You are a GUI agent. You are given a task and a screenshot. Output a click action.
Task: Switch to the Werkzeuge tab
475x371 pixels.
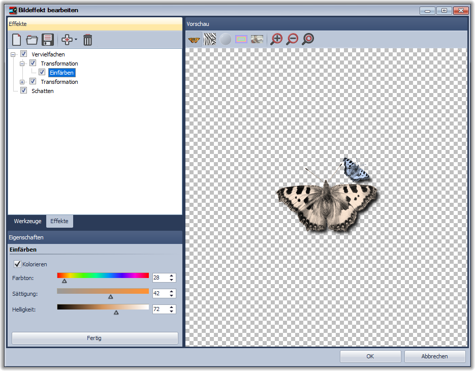[27, 221]
